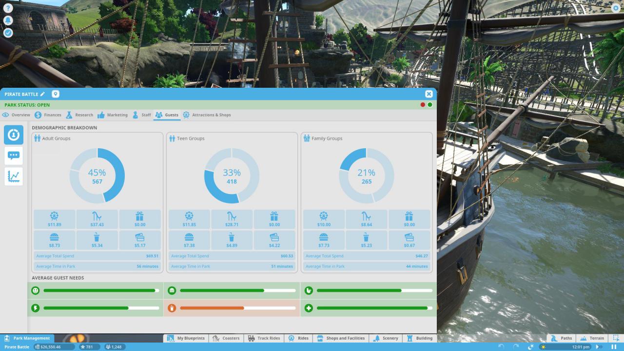Image resolution: width=624 pixels, height=351 pixels.
Task: Open Shops and Facilities menu
Action: [340, 338]
